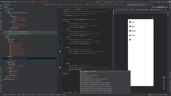This screenshot has height=96, width=171.
Task: Click the red error indicator in preview toolbar
Action: (x=165, y=10)
